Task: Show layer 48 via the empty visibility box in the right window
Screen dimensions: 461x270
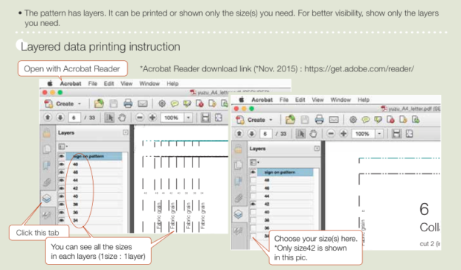Action: (253, 180)
